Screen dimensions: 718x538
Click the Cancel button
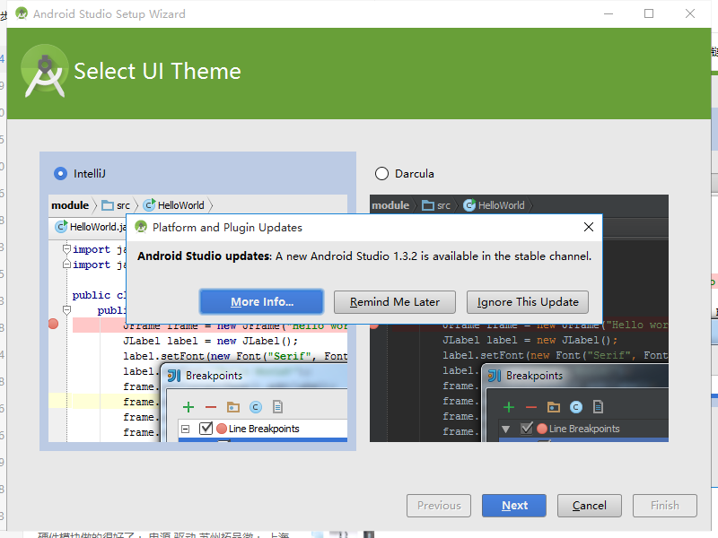coord(590,506)
